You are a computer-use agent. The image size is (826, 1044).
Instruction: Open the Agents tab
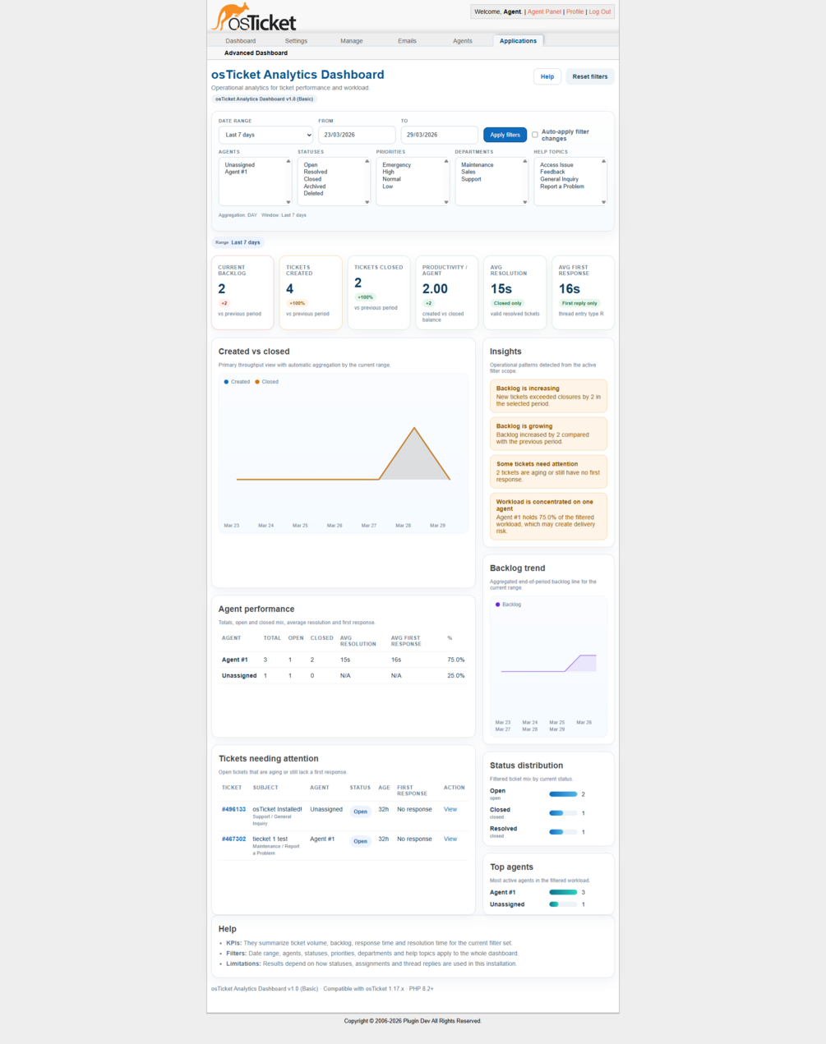(x=463, y=40)
